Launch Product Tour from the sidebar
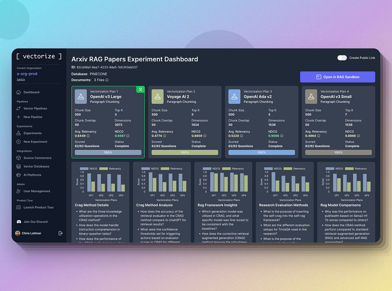Screen dimensions: 392x291 pyautogui.click(x=38, y=207)
